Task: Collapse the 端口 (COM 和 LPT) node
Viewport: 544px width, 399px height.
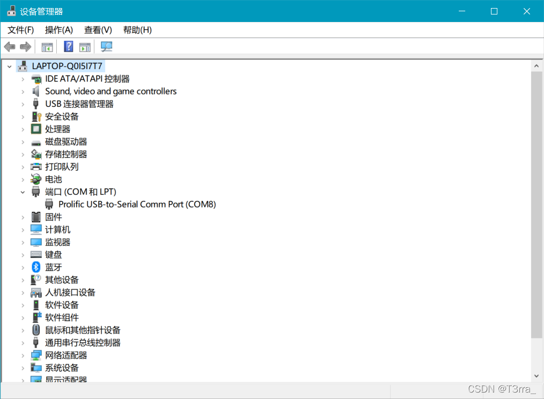Action: pyautogui.click(x=23, y=192)
